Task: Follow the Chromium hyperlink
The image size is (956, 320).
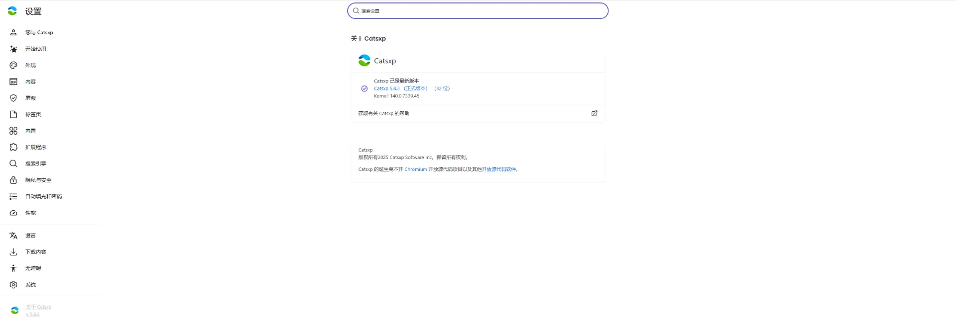Action: 415,169
